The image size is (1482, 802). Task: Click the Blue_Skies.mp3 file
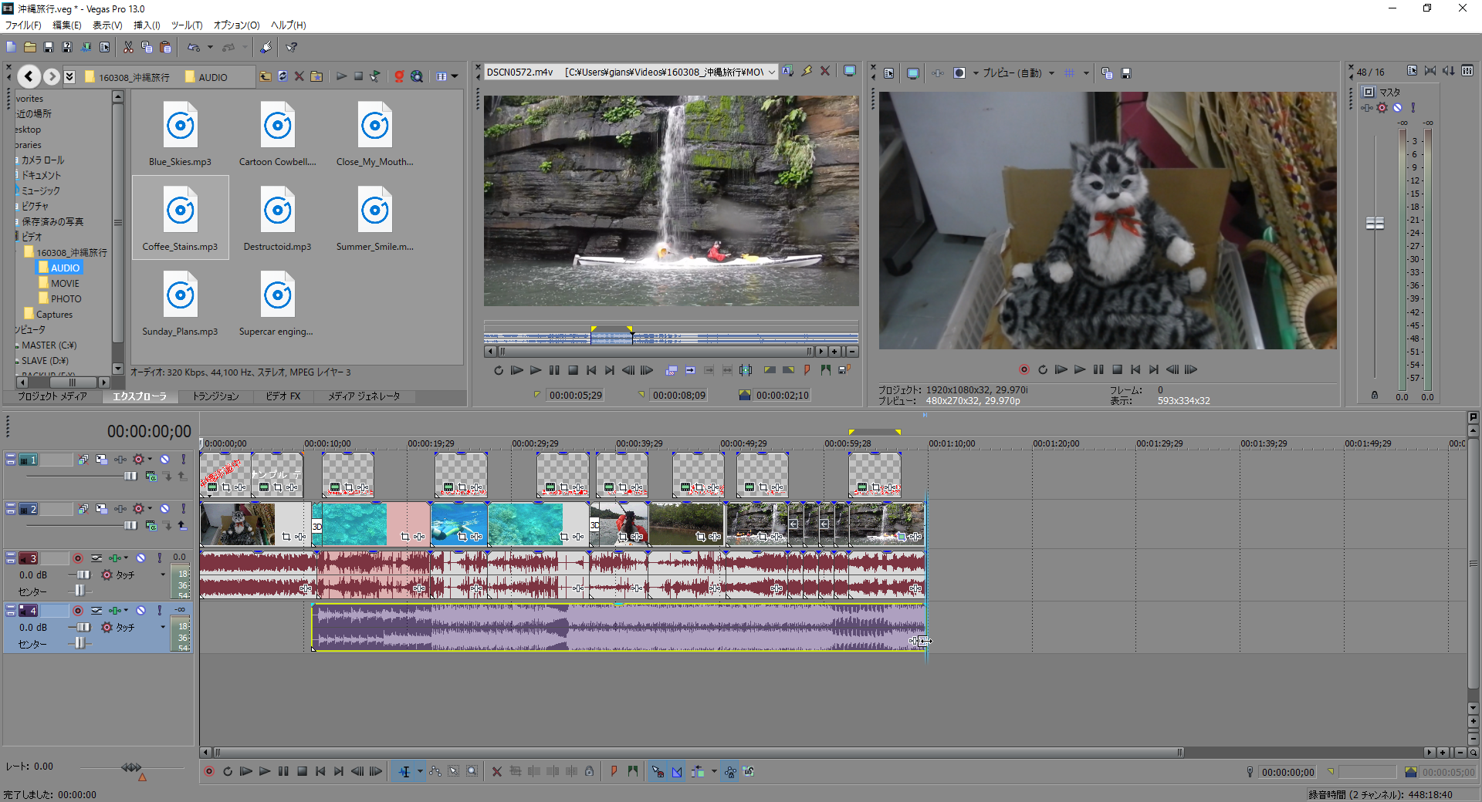coord(180,134)
